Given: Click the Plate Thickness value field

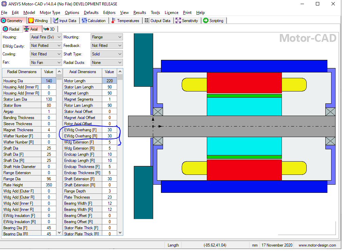Looking at the screenshot, I should [x=109, y=197].
